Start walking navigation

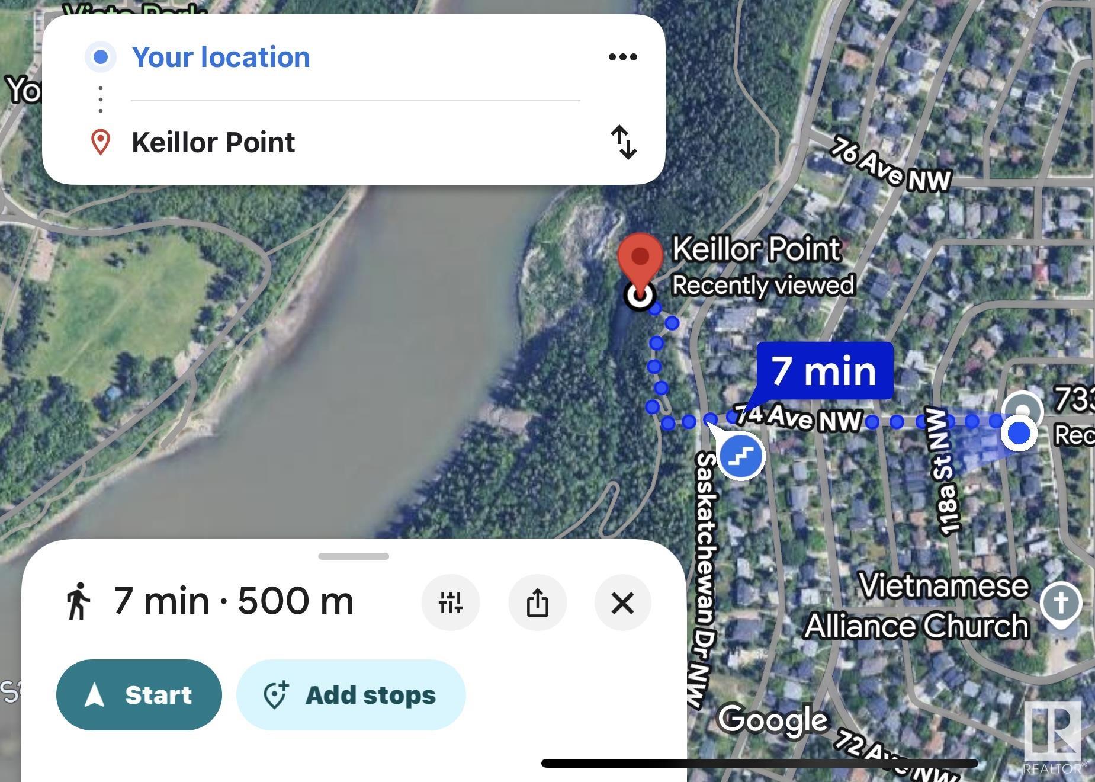139,694
